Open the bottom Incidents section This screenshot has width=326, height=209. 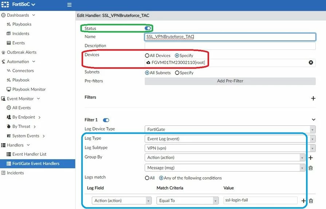pyautogui.click(x=15, y=173)
